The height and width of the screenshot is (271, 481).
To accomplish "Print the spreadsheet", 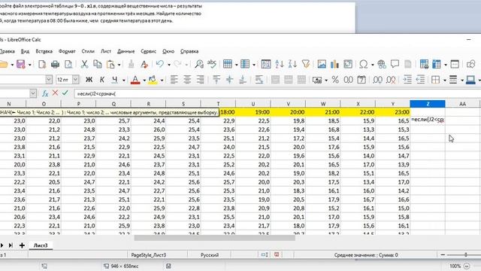I will [55, 64].
